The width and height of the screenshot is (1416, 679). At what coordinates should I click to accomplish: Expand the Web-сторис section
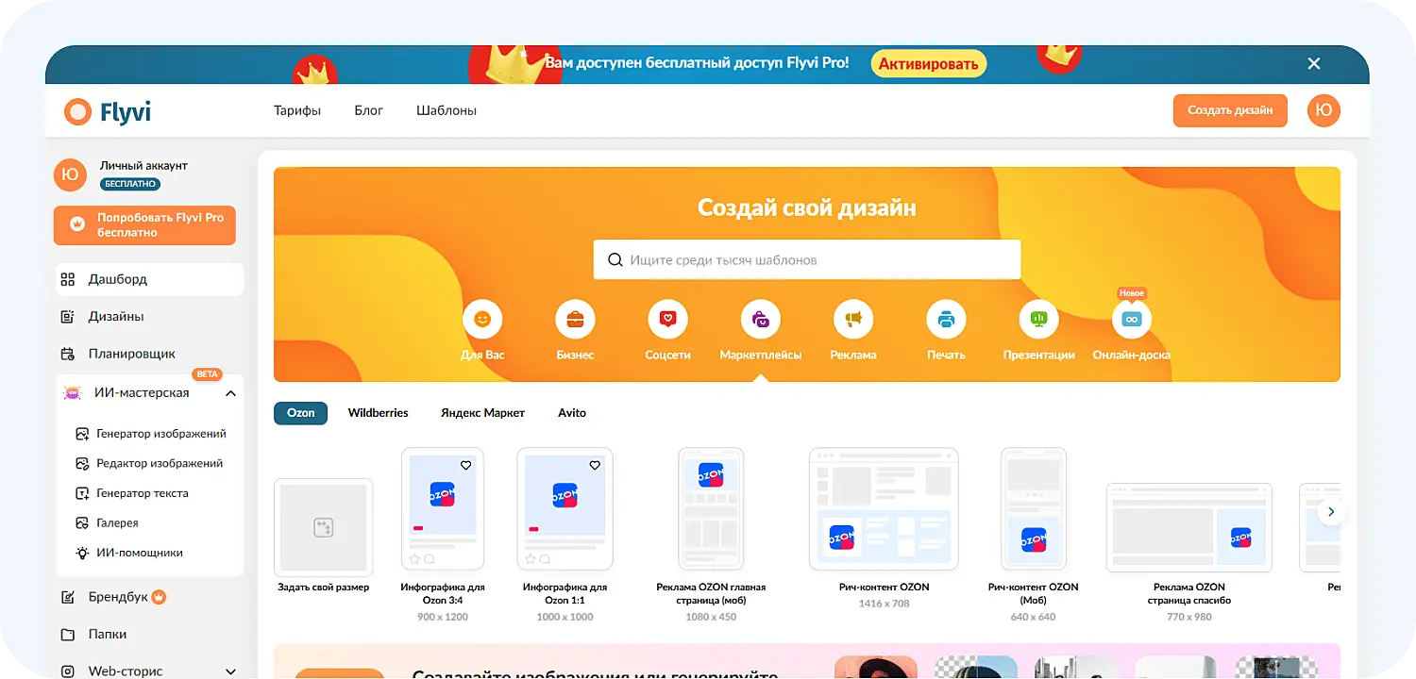pyautogui.click(x=229, y=671)
